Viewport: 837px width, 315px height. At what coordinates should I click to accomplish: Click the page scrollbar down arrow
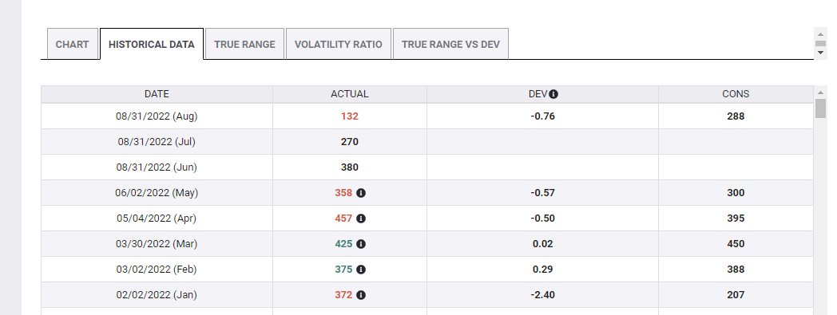click(821, 52)
